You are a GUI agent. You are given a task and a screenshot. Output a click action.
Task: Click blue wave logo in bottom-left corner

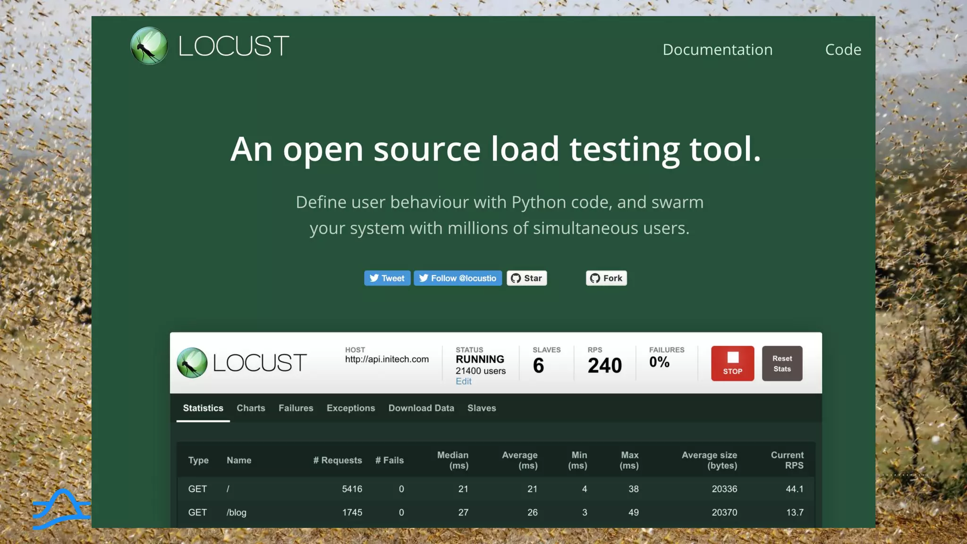tap(61, 509)
